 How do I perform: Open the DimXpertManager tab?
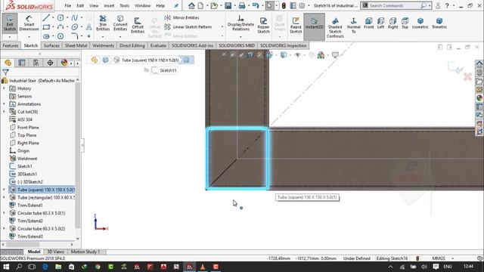point(50,63)
